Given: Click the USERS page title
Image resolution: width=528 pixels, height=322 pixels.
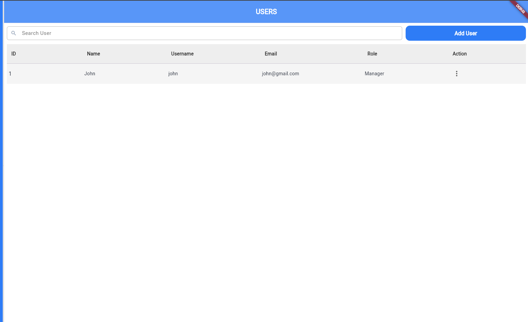Looking at the screenshot, I should pos(266,12).
